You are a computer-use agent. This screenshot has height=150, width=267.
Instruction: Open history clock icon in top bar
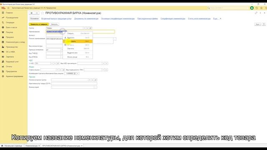coord(257,8)
